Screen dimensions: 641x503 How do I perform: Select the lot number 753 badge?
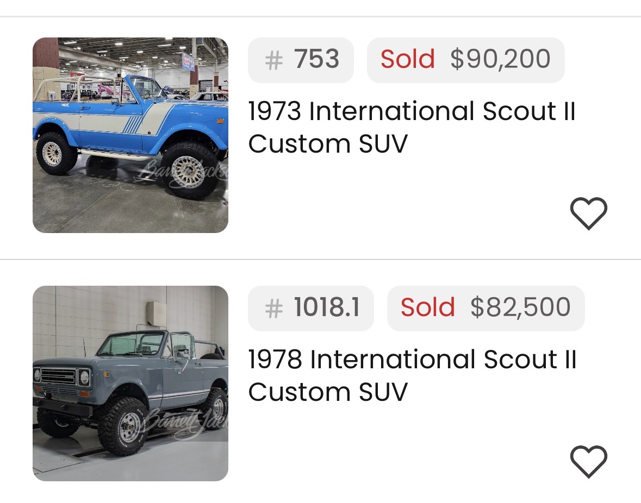coord(301,60)
